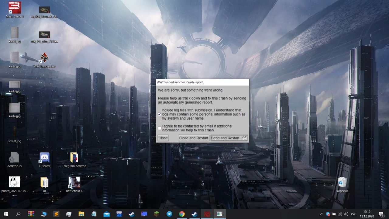Screen dimensions: 389x219
Task: Open the Dota 2 taskbar icon
Action: click(x=207, y=214)
